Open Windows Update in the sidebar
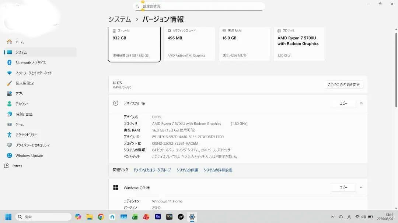 tap(40, 156)
